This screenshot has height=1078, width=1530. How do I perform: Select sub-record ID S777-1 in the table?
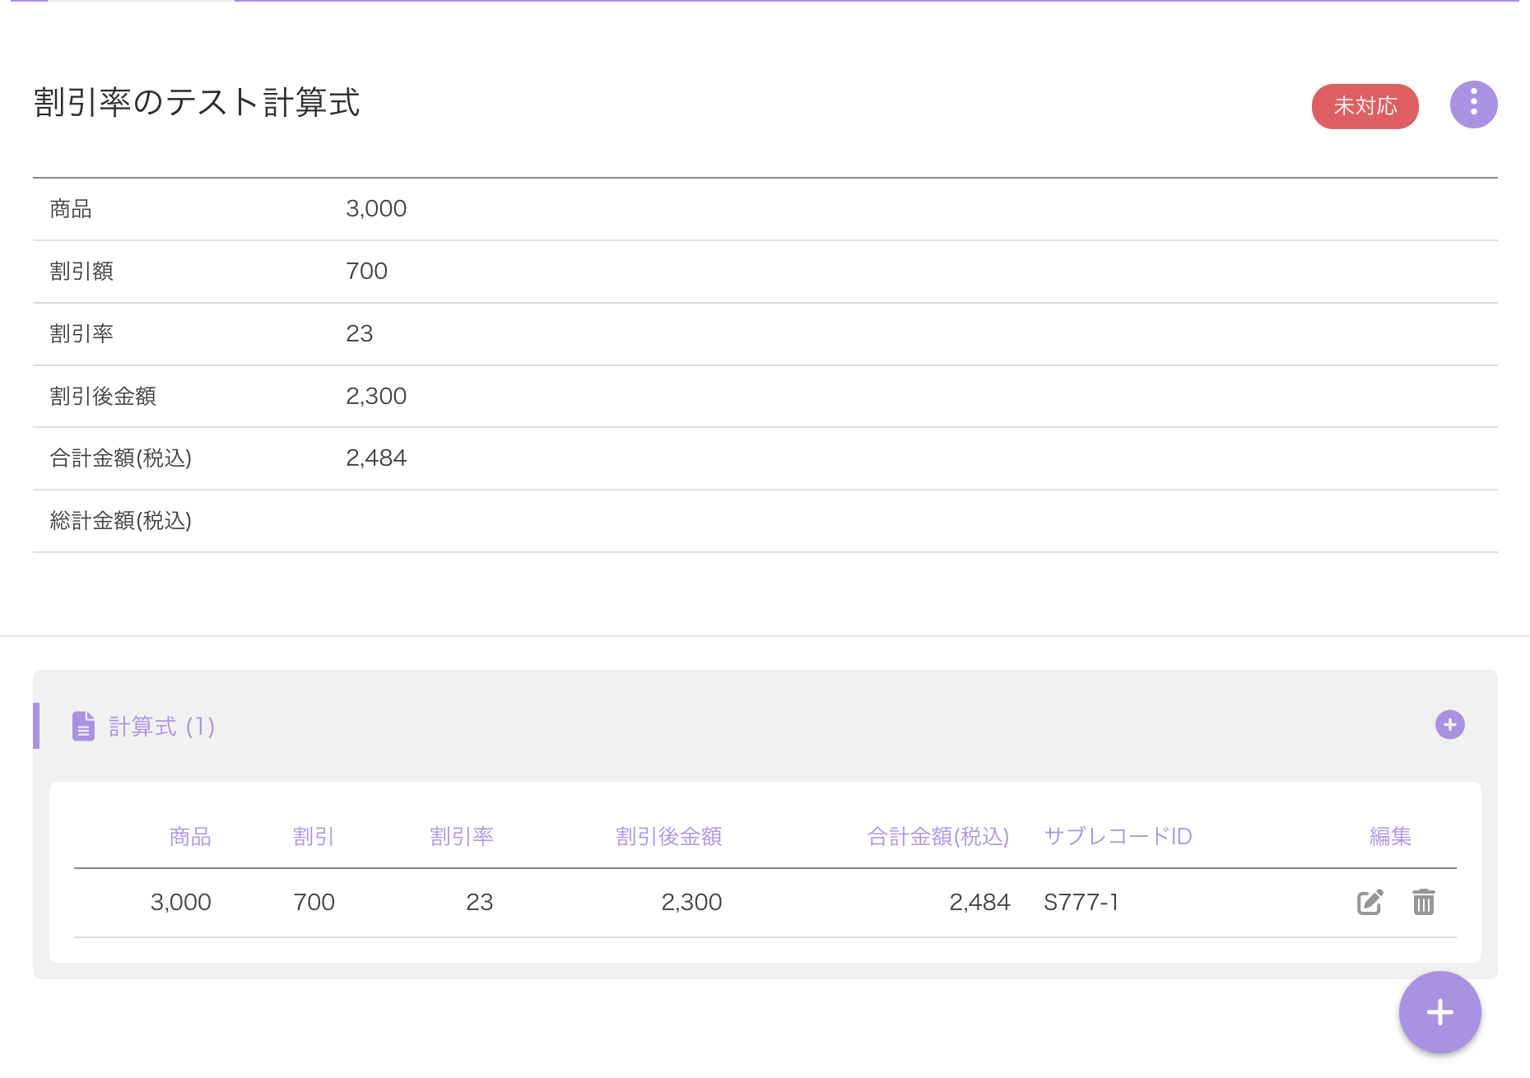[x=1081, y=903]
